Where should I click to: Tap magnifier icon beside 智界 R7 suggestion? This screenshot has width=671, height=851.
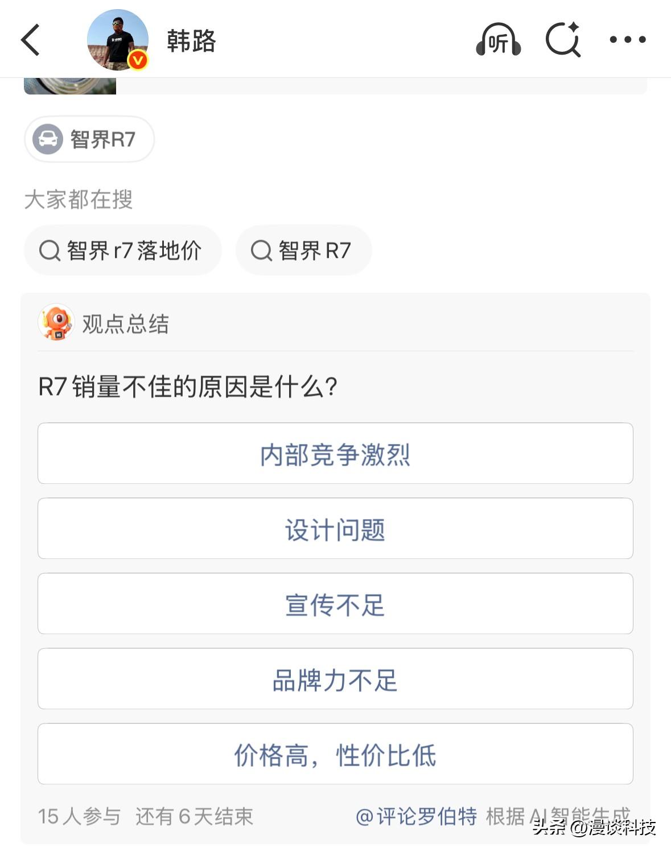tap(261, 250)
